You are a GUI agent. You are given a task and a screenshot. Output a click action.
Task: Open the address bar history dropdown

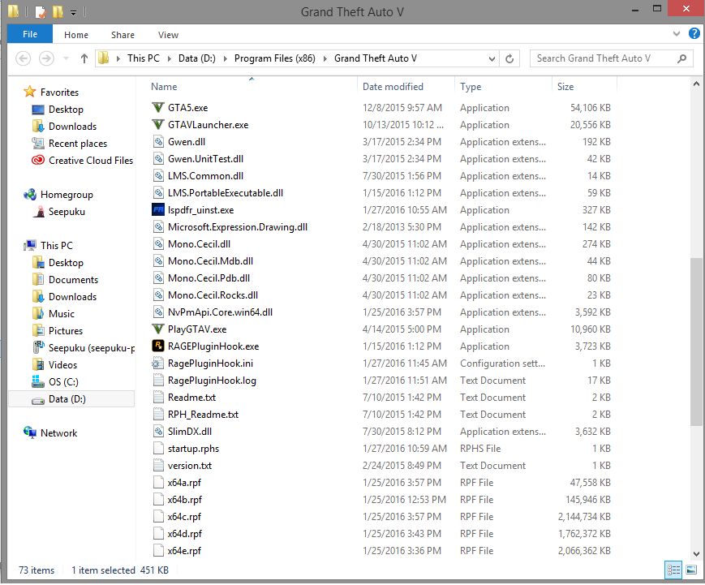491,58
